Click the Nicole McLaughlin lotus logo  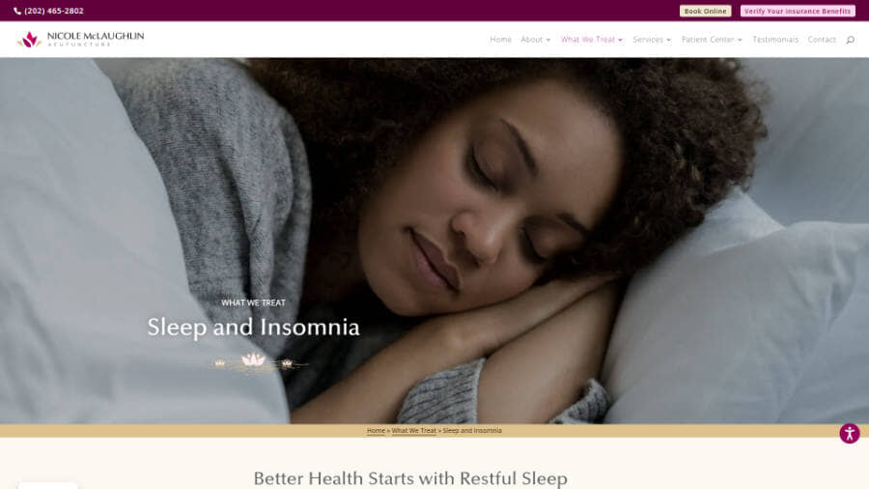point(29,40)
